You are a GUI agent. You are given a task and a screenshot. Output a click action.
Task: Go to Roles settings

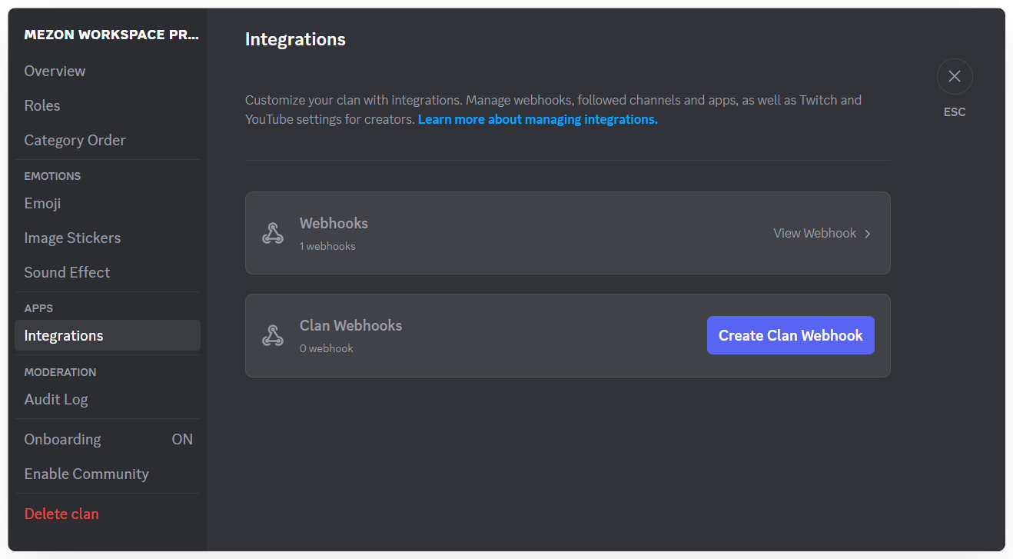click(x=42, y=105)
